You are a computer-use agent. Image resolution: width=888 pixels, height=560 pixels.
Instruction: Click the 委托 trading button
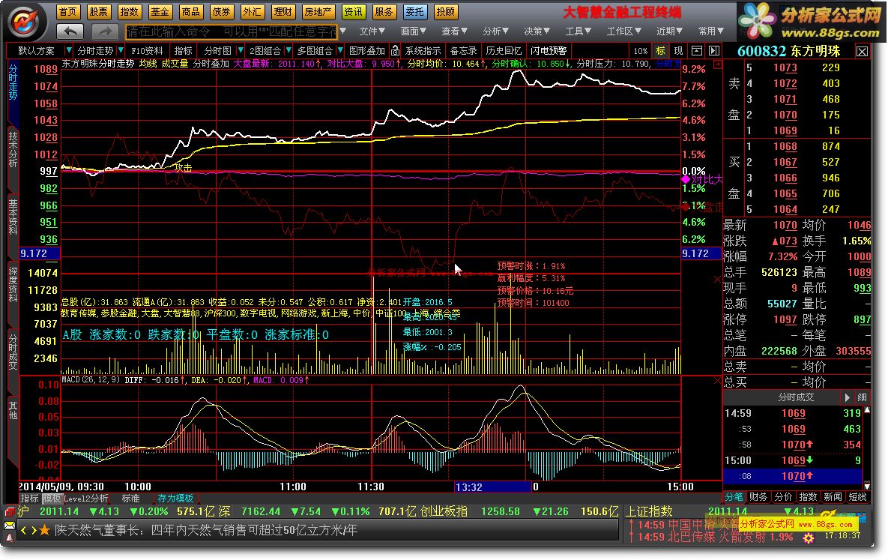[414, 11]
